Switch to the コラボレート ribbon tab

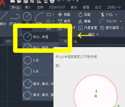(x=114, y=7)
